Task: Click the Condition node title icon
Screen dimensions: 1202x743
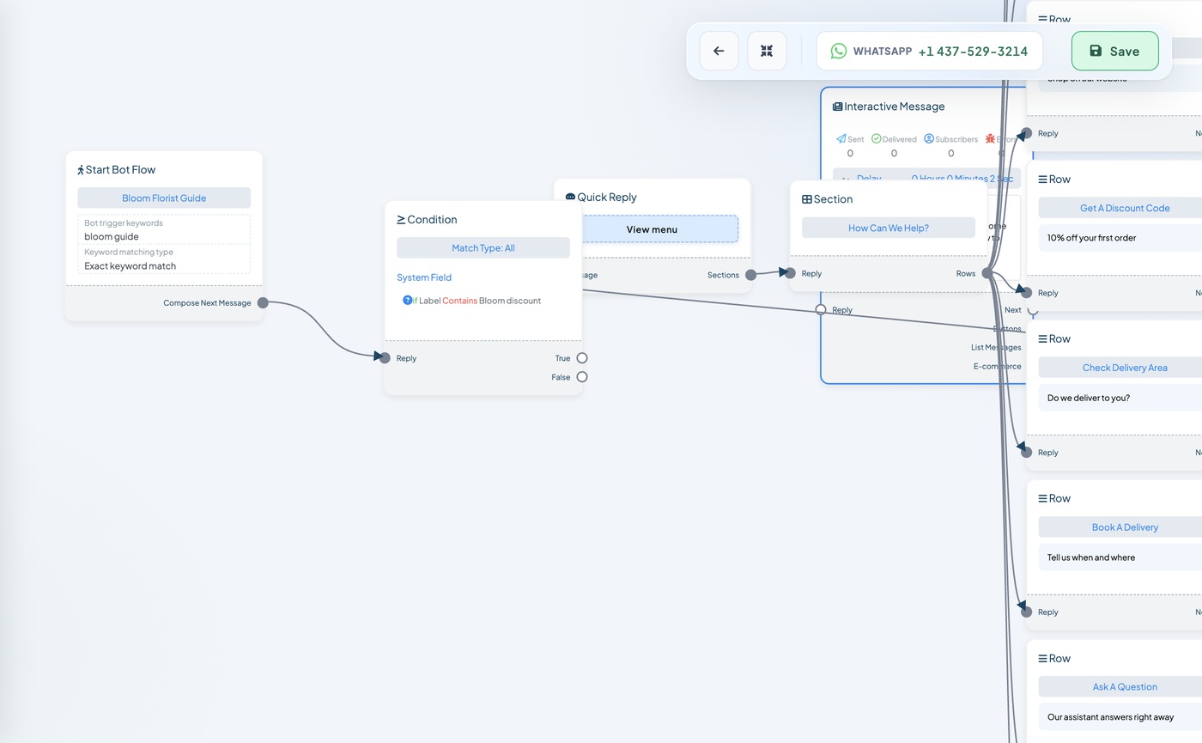Action: [x=401, y=220]
